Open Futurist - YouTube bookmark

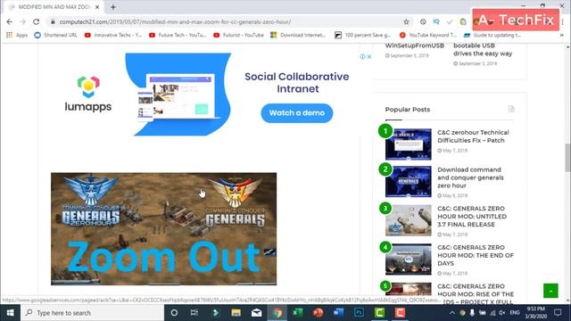pos(238,35)
